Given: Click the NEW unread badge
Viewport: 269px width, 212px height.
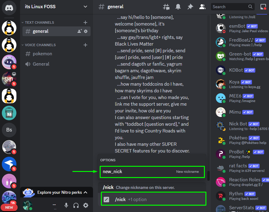Looking at the screenshot, I should click(9, 207).
